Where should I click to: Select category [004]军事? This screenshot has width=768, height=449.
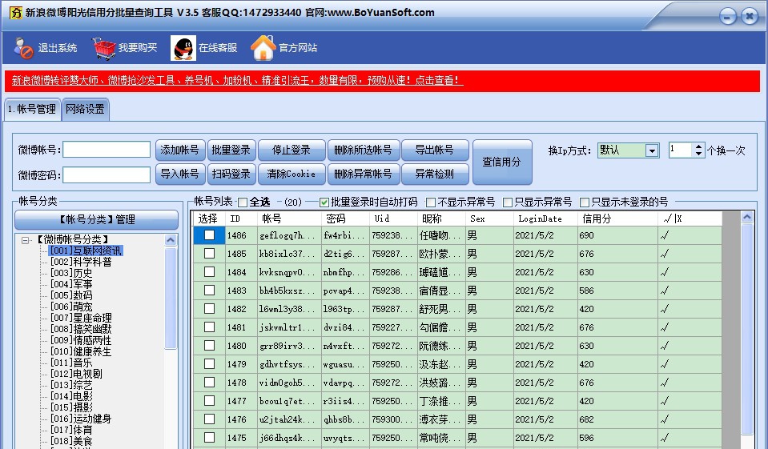(71, 284)
